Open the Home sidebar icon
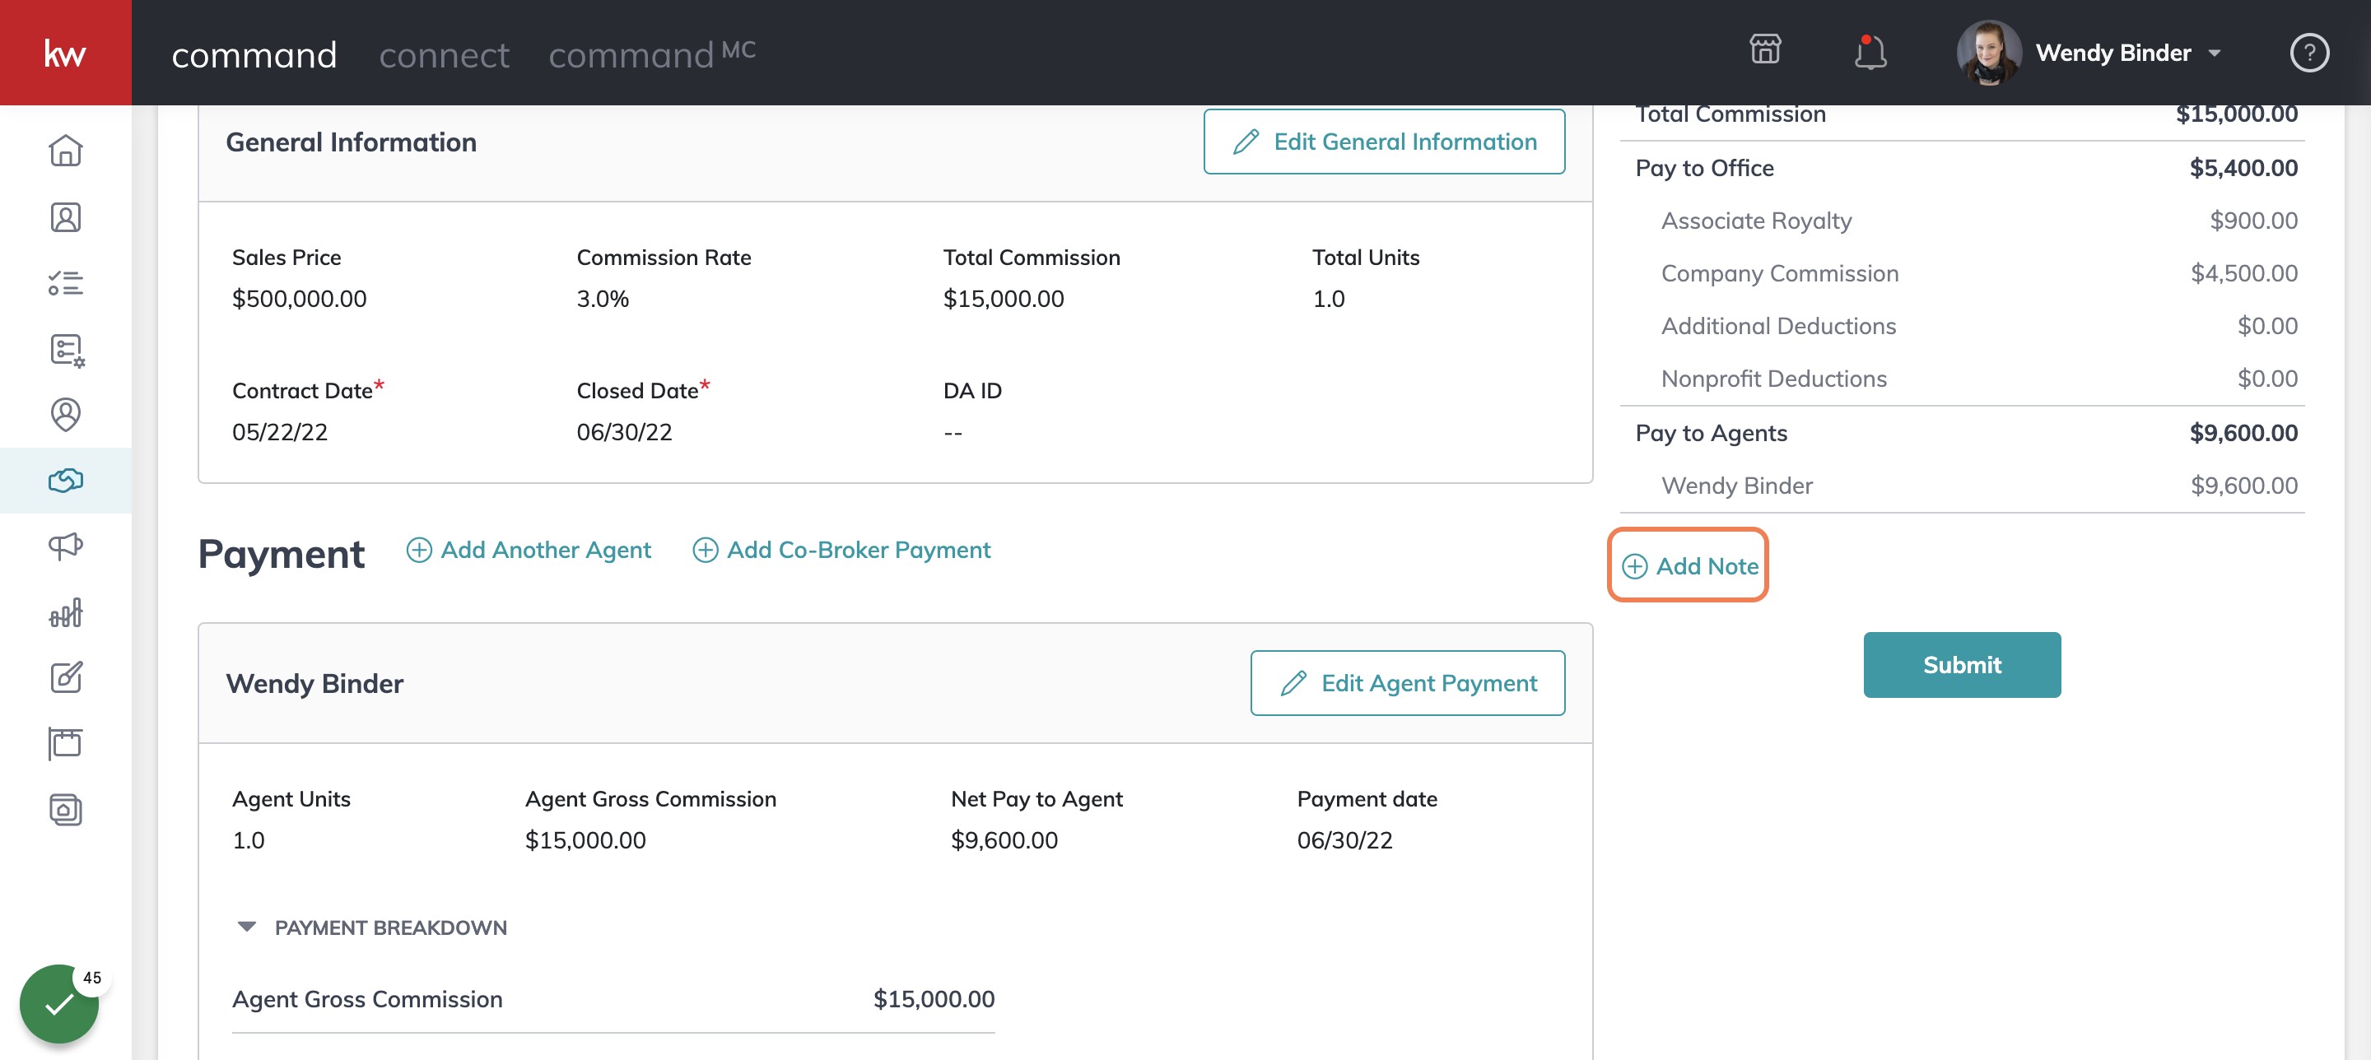2371x1060 pixels. click(65, 150)
